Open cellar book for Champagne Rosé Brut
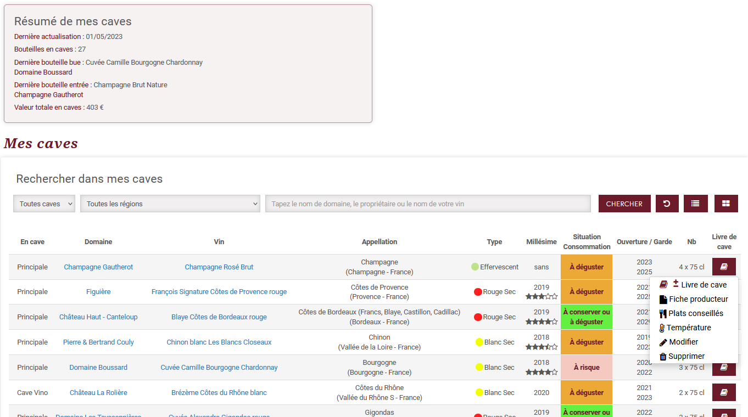The width and height of the screenshot is (748, 417). pos(724,267)
